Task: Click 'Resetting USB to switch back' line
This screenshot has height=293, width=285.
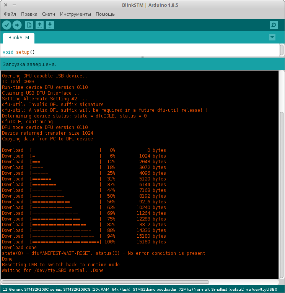Action: [61, 265]
